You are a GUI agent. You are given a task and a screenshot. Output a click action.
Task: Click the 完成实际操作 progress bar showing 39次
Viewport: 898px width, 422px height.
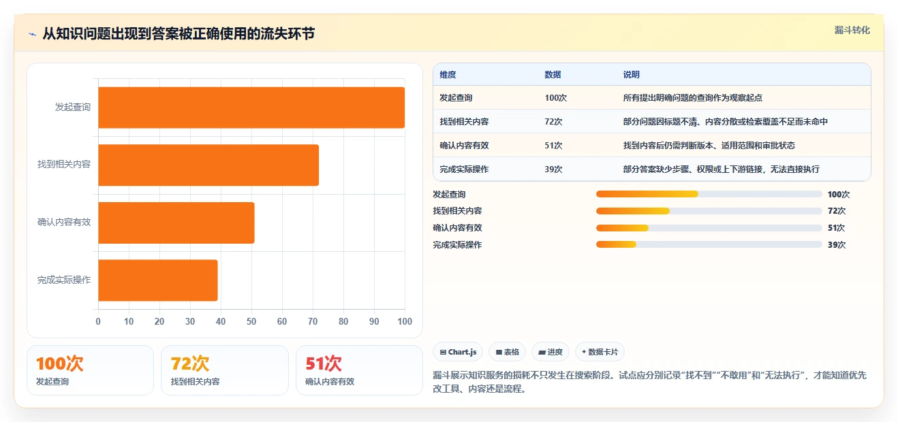coord(709,244)
